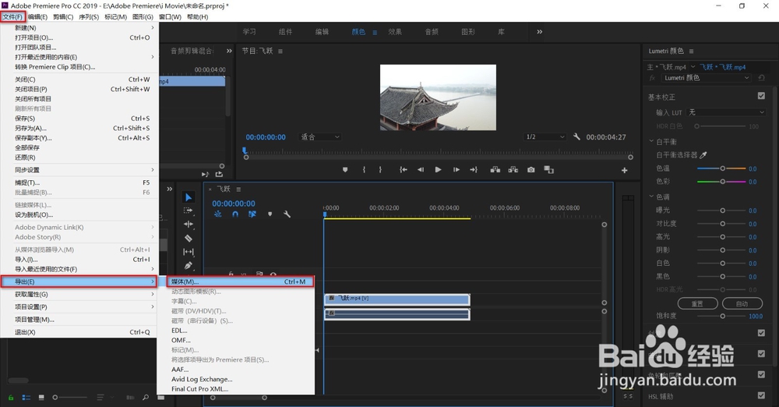Click the Mark Out bracket button
The height and width of the screenshot is (407, 779).
[x=380, y=170]
